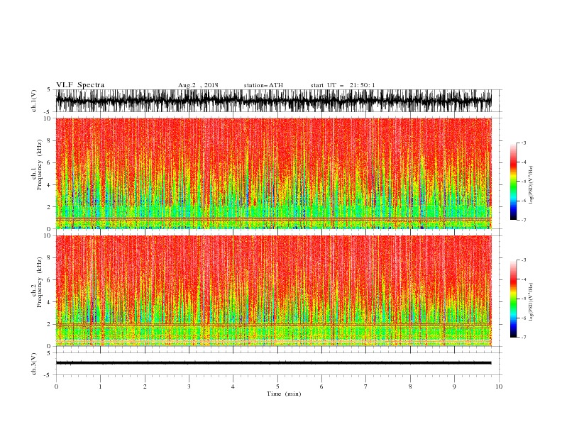Click the "start UT = 21:50: 1" text

tap(342, 85)
